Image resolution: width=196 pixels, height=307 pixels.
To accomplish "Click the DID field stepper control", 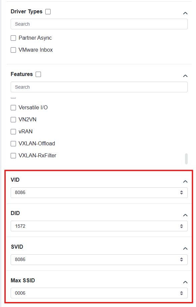I will 182,226.
